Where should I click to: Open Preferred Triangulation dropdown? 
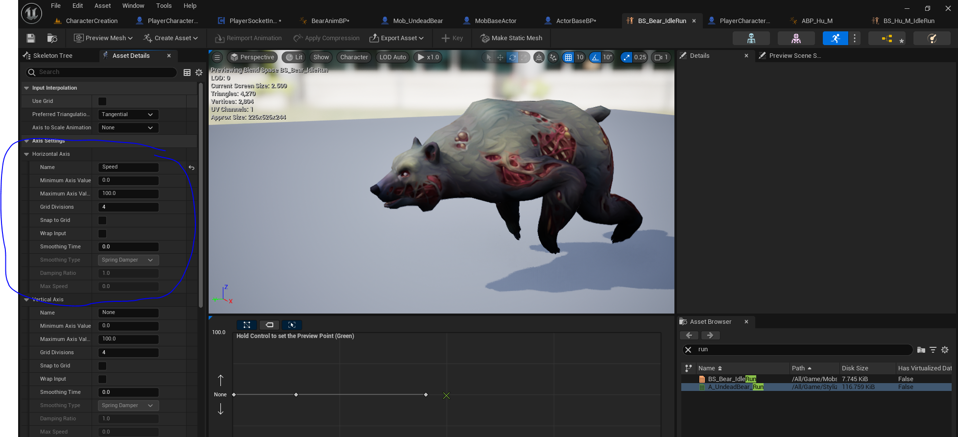(128, 115)
